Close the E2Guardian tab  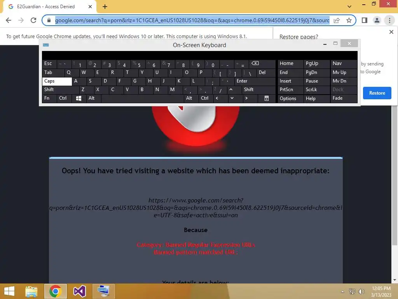point(90,7)
